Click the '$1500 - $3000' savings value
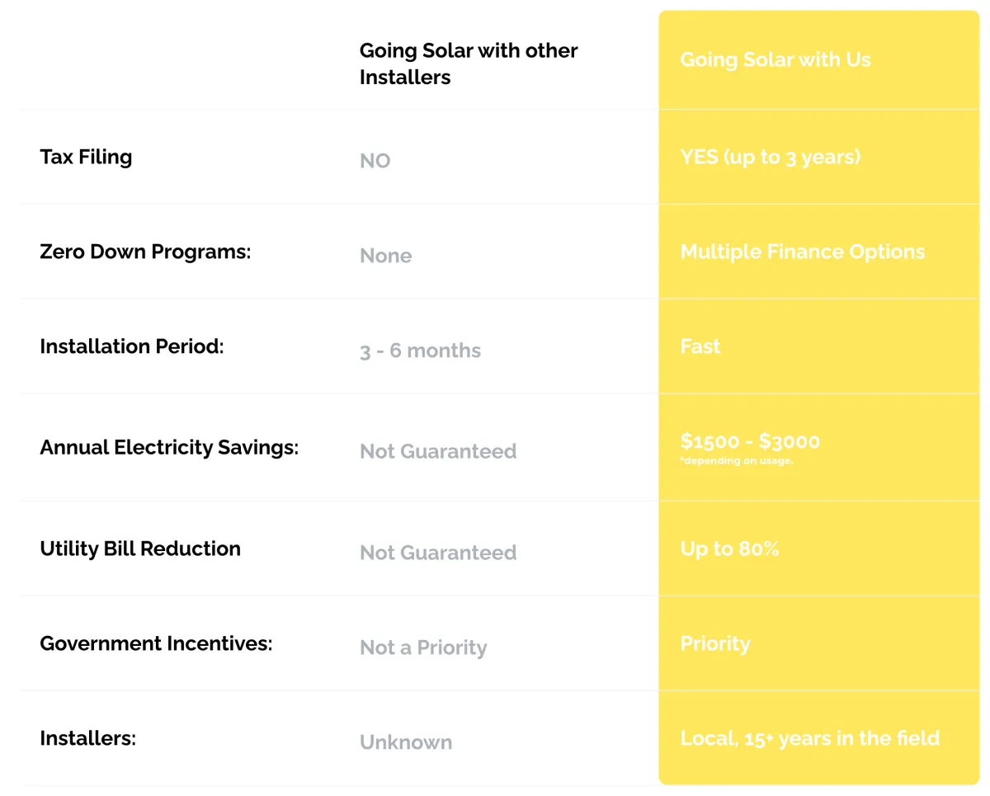 tap(750, 440)
